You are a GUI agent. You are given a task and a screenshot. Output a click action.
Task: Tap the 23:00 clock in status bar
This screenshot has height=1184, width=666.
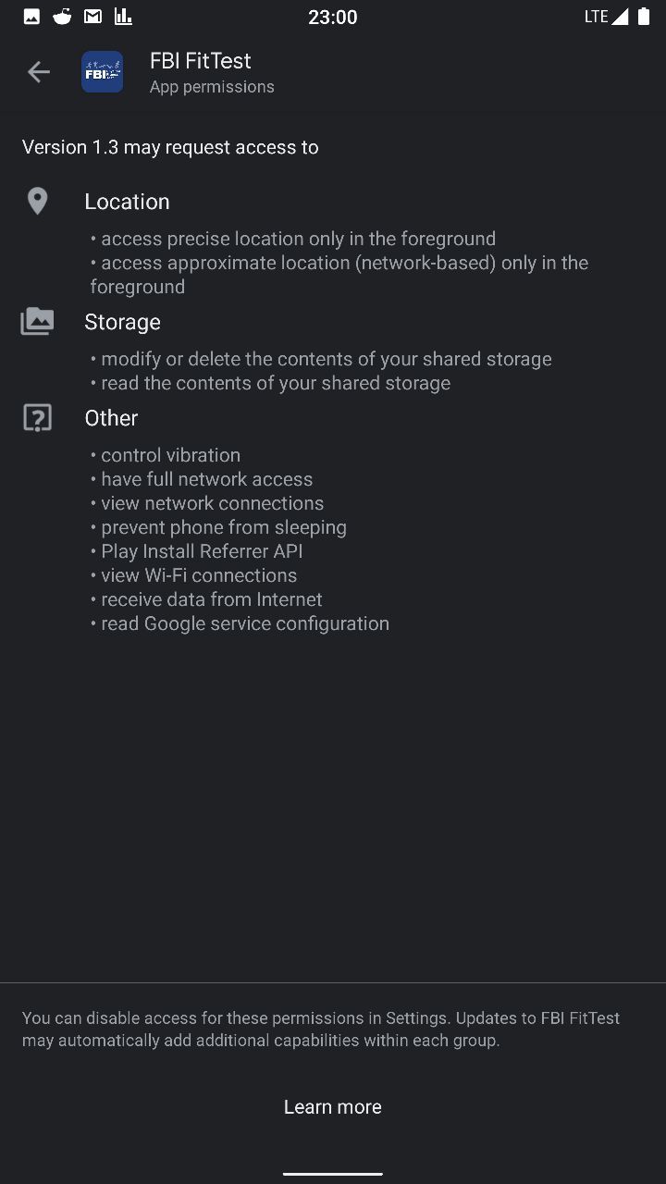coord(333,17)
